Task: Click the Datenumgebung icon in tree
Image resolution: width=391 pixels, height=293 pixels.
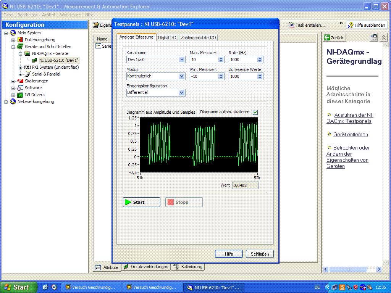Action: tap(20, 40)
